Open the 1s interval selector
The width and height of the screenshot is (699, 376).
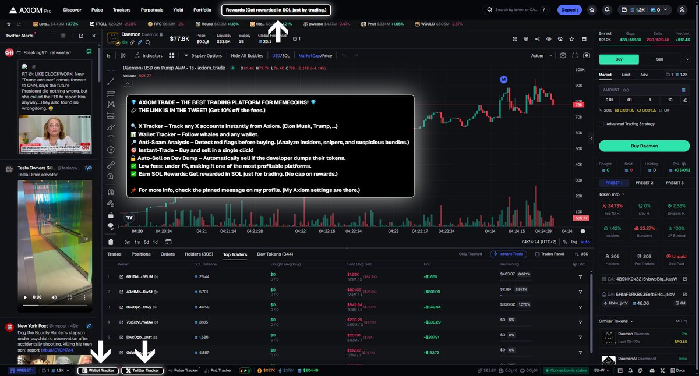point(108,56)
